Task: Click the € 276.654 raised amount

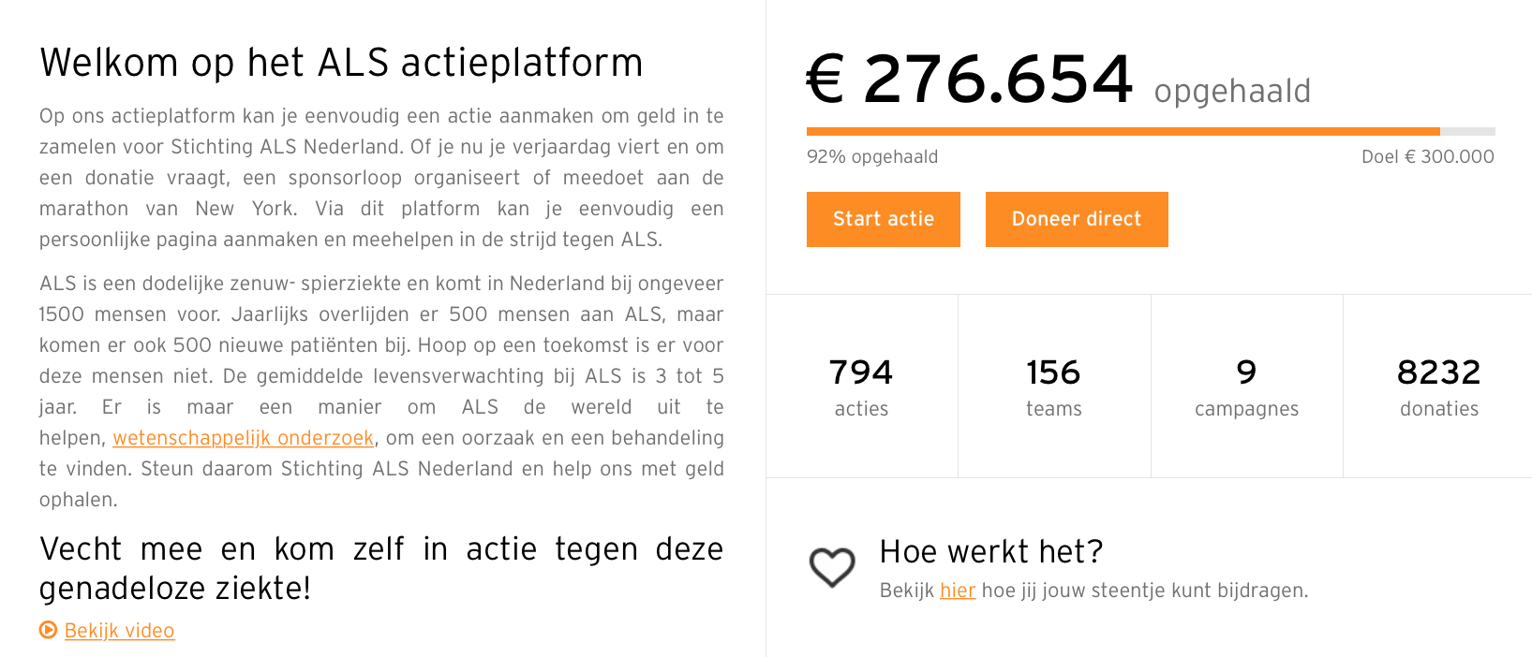Action: [x=970, y=79]
